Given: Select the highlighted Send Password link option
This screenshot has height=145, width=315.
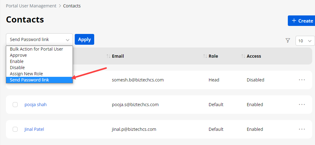Looking at the screenshot, I should point(29,80).
